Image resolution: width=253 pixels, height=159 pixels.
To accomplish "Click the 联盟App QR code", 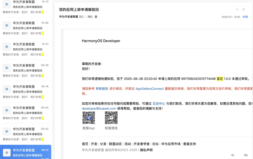I will click(89, 118).
